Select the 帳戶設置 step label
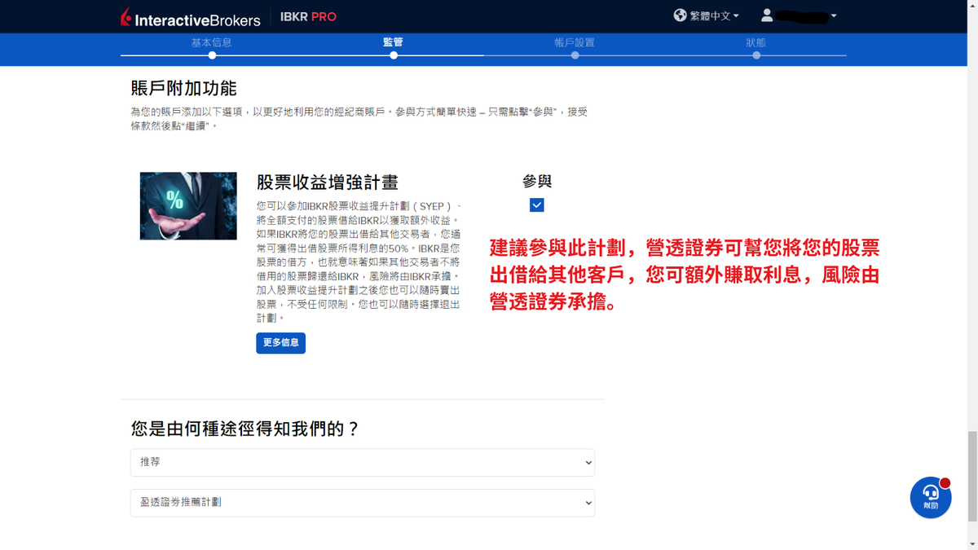978x550 pixels. pyautogui.click(x=575, y=42)
